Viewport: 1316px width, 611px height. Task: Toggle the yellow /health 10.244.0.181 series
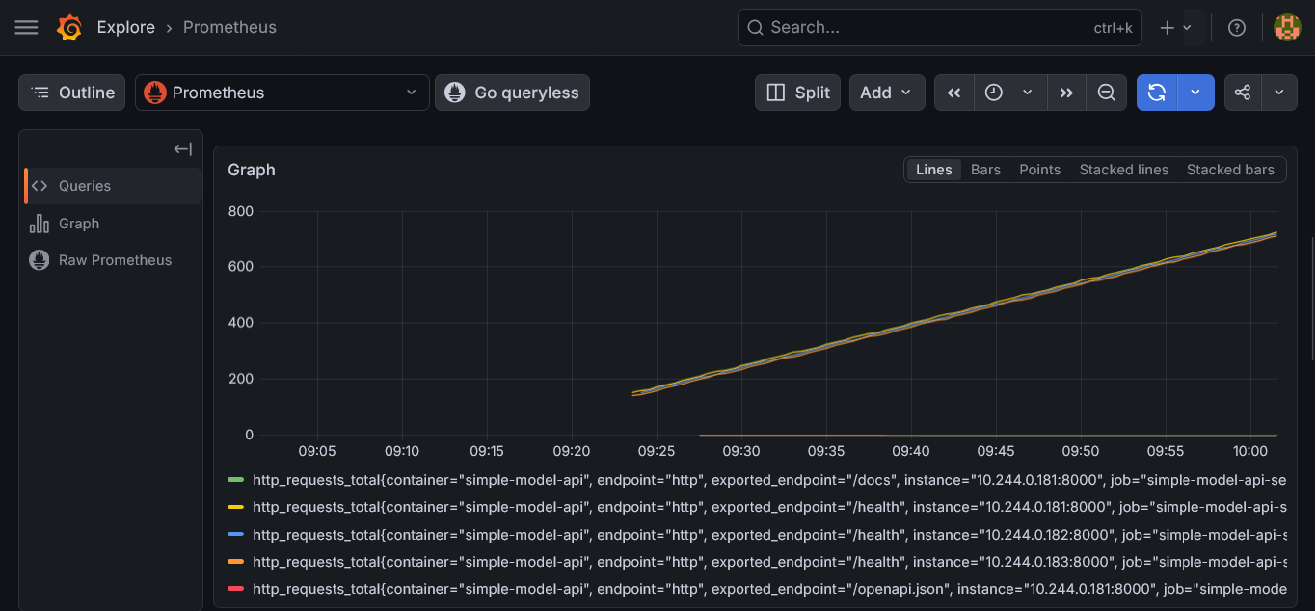pyautogui.click(x=235, y=507)
